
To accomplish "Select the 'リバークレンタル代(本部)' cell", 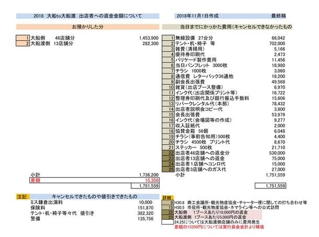I will click(200, 104).
